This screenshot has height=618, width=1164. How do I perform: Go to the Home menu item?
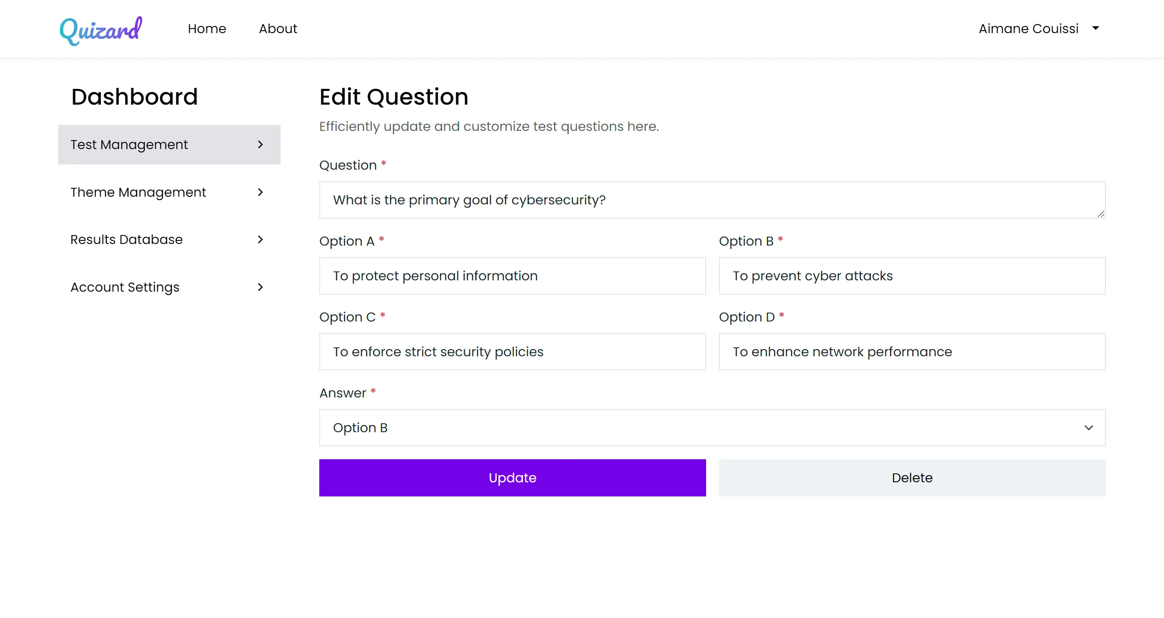tap(207, 29)
